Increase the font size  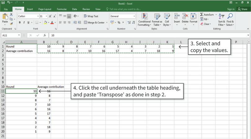tap(50, 16)
